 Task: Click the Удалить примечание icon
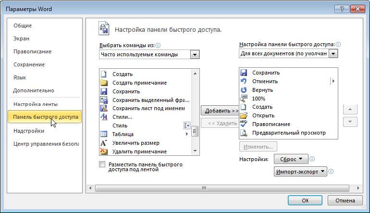coord(104,151)
